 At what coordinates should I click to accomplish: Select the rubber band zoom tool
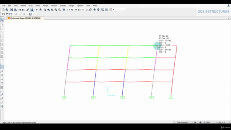click(x=45, y=10)
